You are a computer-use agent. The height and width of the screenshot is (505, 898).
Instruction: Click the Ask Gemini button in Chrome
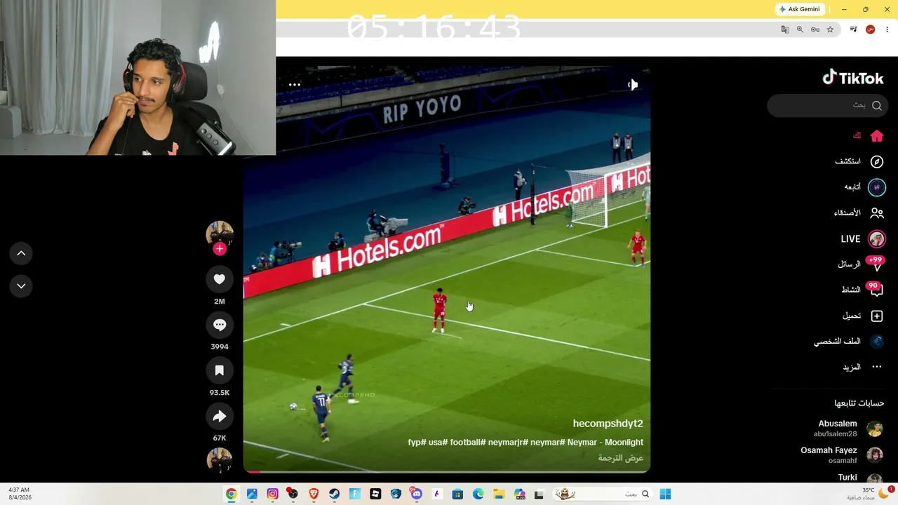click(799, 9)
